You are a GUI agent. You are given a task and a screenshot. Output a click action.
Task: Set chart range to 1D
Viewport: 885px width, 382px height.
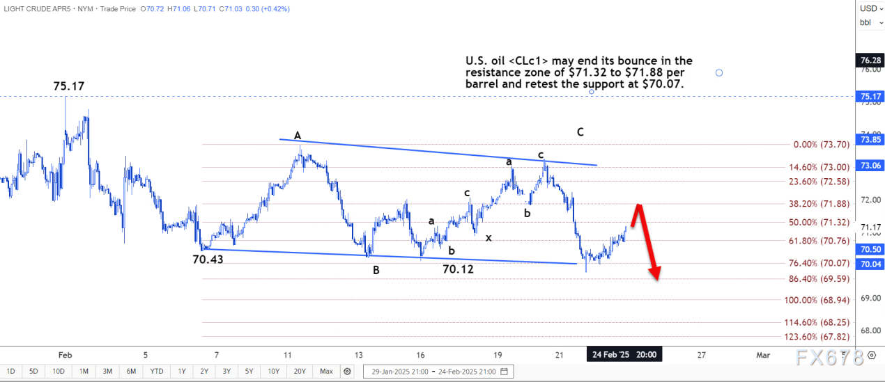(12, 371)
